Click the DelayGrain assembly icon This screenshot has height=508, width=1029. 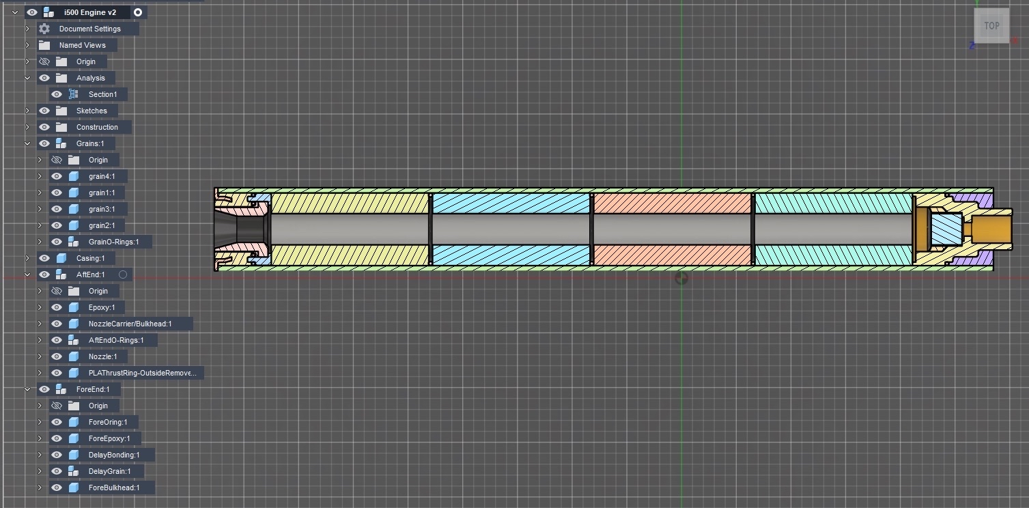pyautogui.click(x=74, y=471)
